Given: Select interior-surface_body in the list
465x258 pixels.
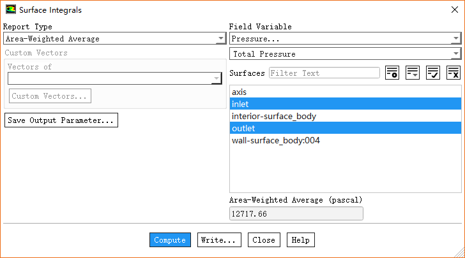Looking at the screenshot, I should pos(273,116).
